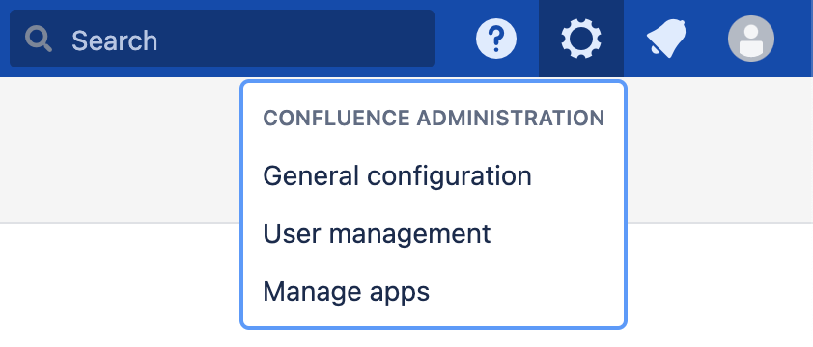The height and width of the screenshot is (347, 813).
Task: Toggle the settings cog dropdown
Action: [x=581, y=39]
